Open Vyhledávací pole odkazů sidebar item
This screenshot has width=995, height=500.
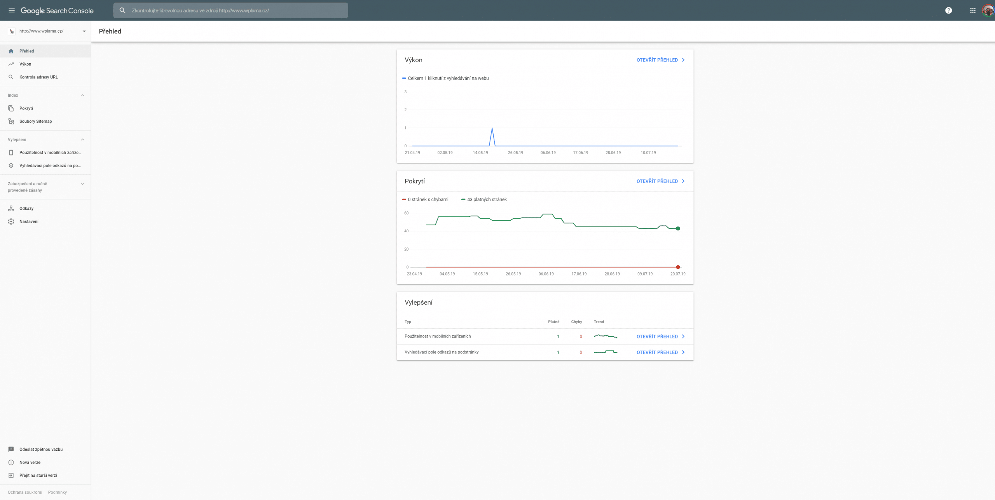[45, 166]
